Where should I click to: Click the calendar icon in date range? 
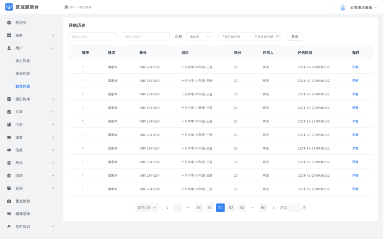[x=278, y=36]
